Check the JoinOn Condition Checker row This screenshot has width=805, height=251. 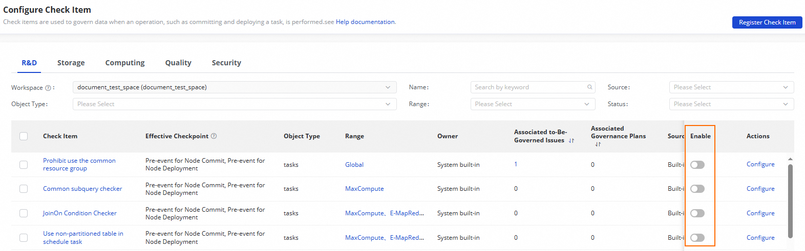(x=24, y=213)
